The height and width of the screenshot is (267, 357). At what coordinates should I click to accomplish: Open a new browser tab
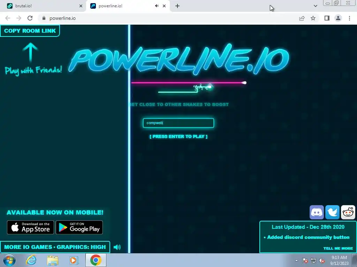(x=177, y=6)
